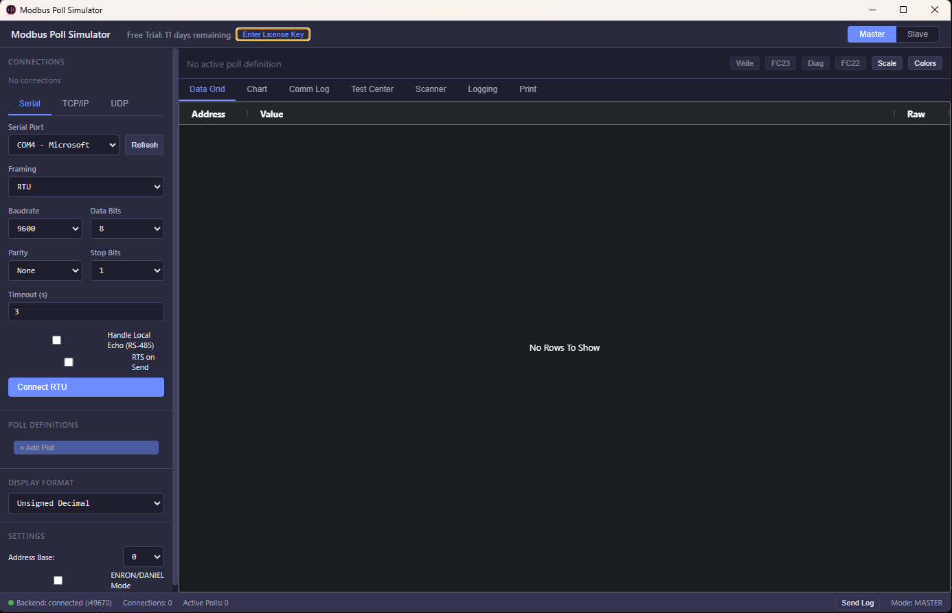Open the Scale settings
Screen dimensions: 952x613
(887, 62)
